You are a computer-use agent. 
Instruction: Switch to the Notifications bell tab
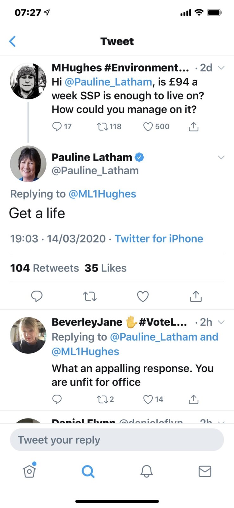(147, 471)
